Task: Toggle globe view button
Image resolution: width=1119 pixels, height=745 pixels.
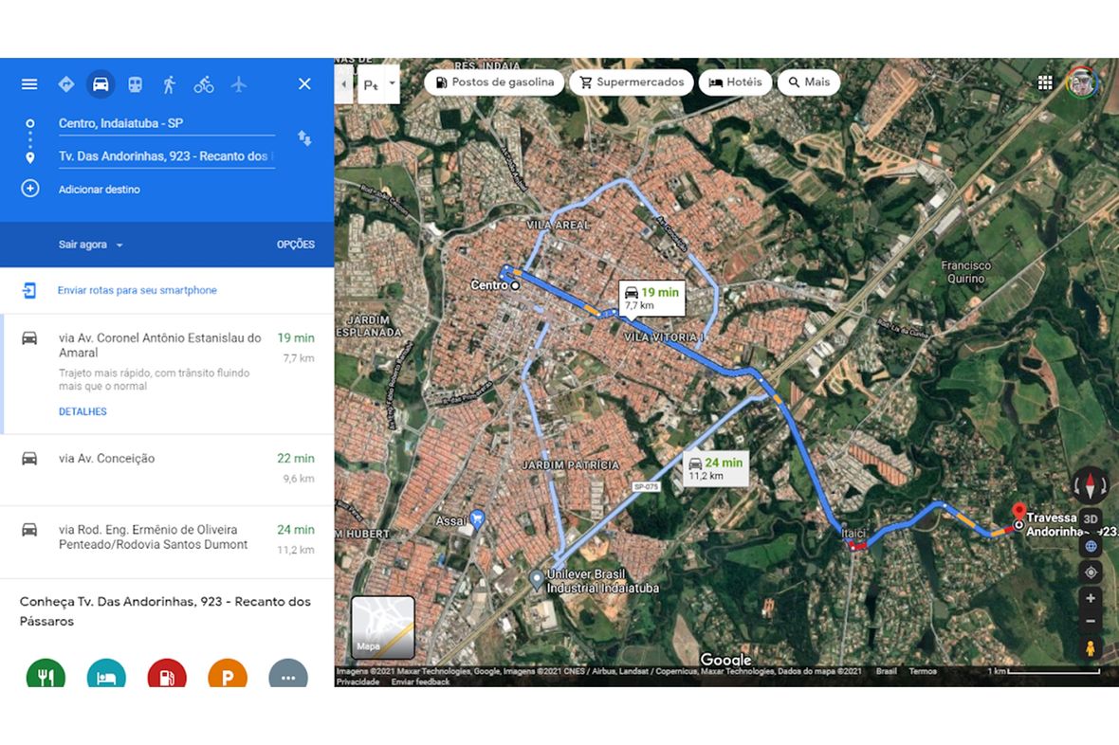Action: [x=1091, y=546]
